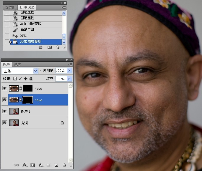Image resolution: width=202 pixels, height=171 pixels.
Task: Open the layer style fx menu
Action: [25, 165]
